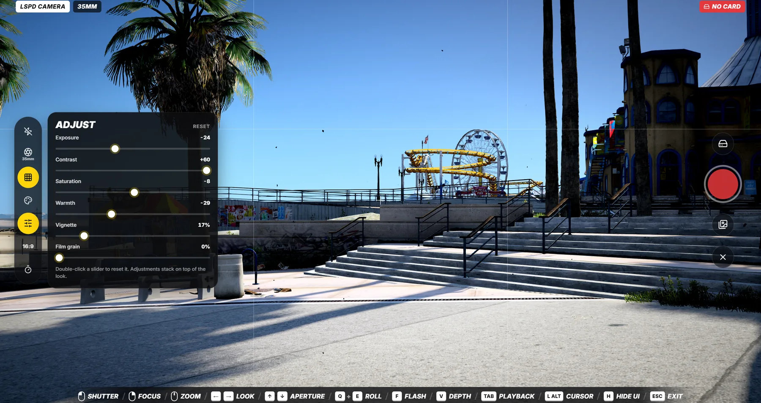Click the Vignette value 17%
Viewport: 761px width, 403px height.
point(204,225)
